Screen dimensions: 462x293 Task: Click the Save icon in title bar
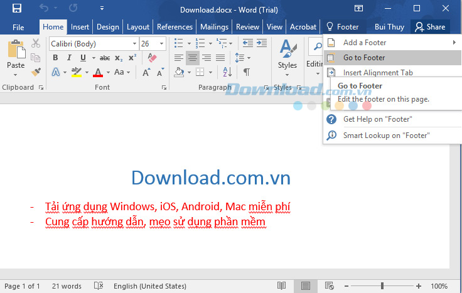coord(17,8)
